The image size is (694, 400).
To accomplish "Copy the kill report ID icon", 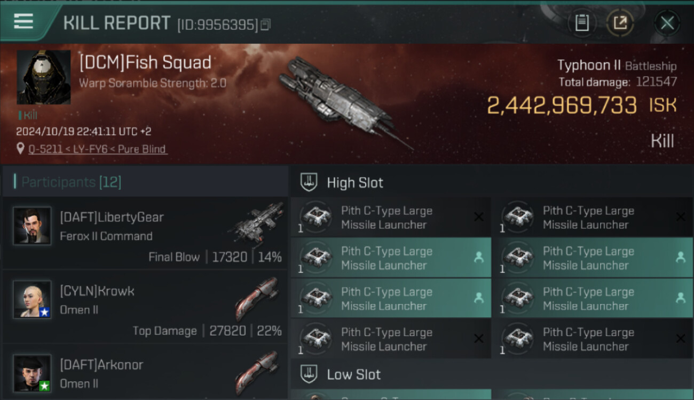I will pos(265,25).
